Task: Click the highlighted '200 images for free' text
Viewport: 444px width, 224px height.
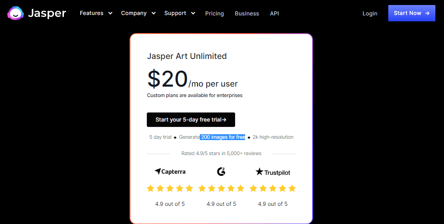Action: [222, 137]
